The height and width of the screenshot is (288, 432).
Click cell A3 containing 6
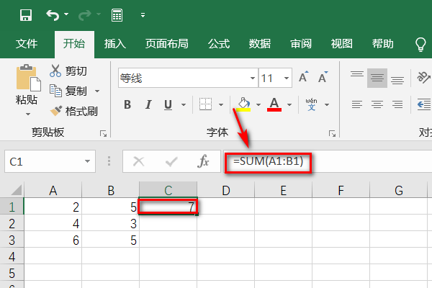[x=53, y=240]
